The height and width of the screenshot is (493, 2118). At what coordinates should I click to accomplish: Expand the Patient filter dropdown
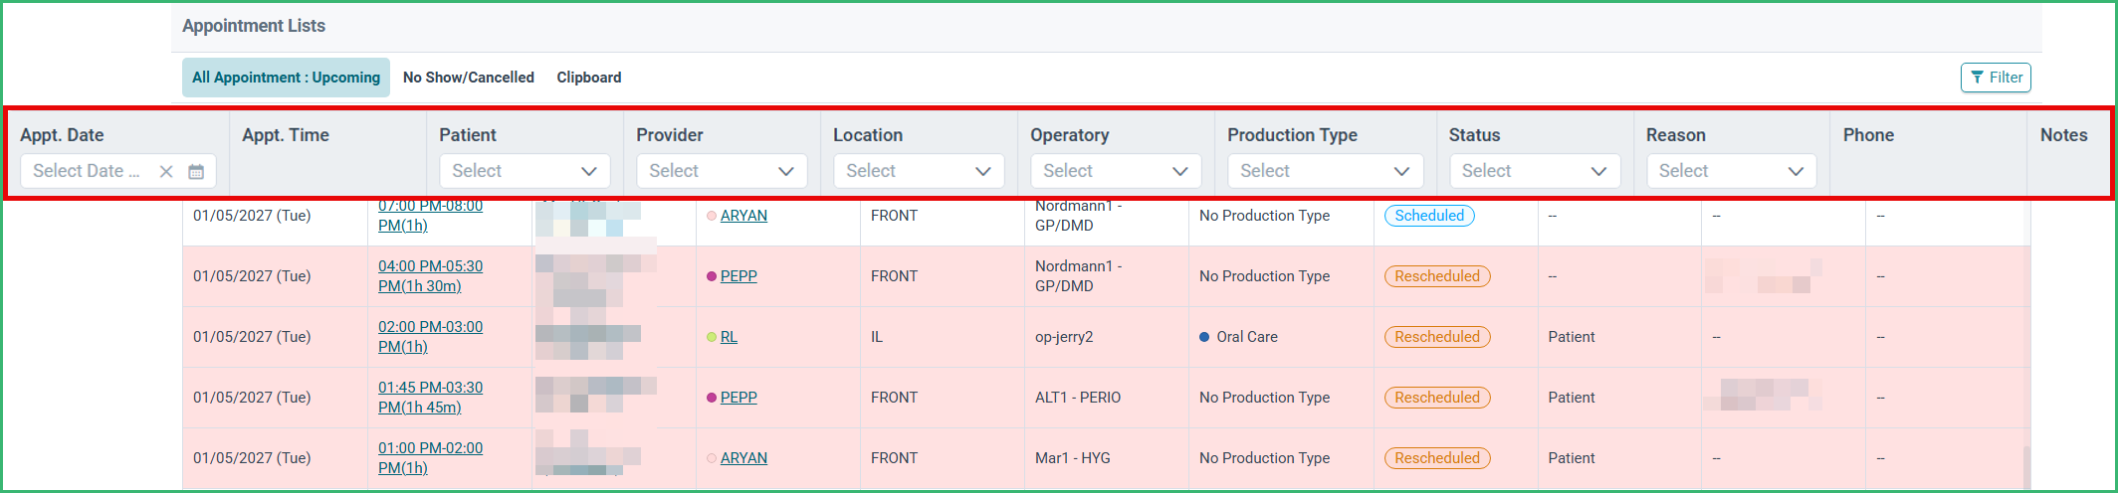(525, 171)
